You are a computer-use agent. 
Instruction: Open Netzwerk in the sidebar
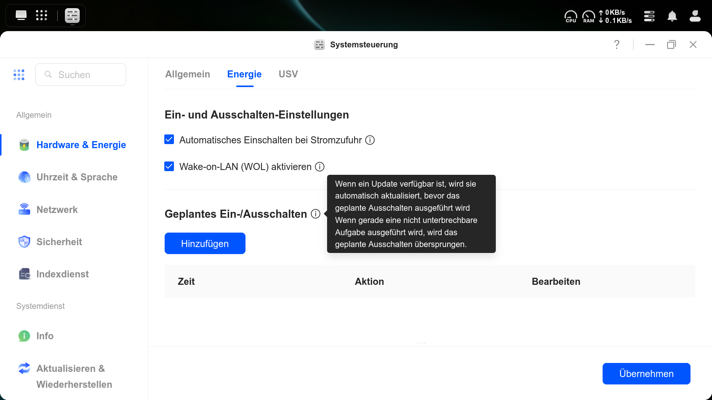click(x=57, y=210)
